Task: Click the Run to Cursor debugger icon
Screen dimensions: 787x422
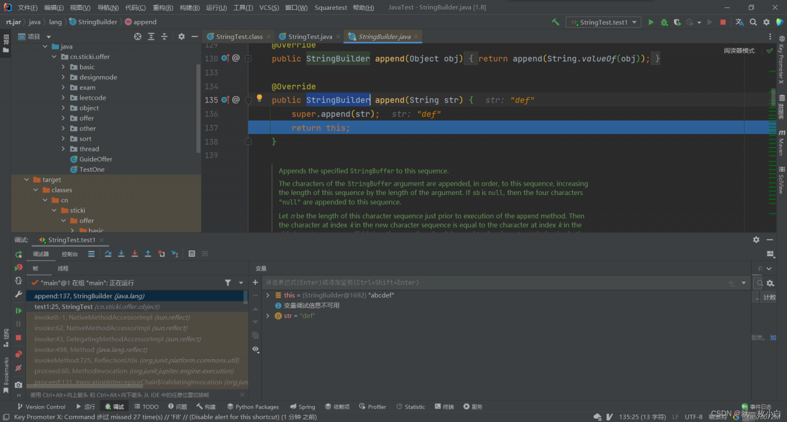Action: pos(175,253)
